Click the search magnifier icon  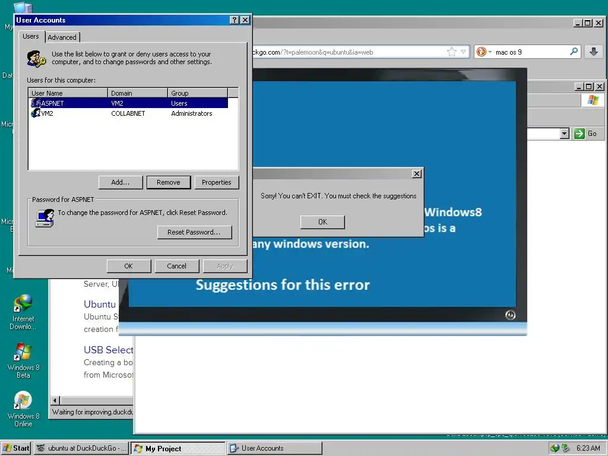click(574, 52)
